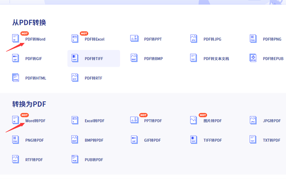Click the PDF转Word file icon
This screenshot has width=286, height=179.
click(15, 39)
